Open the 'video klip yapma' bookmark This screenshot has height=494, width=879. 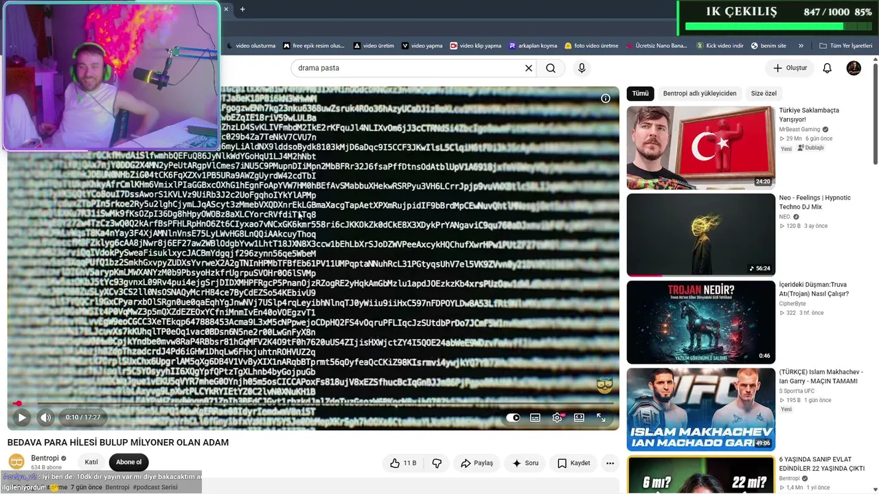pos(475,46)
